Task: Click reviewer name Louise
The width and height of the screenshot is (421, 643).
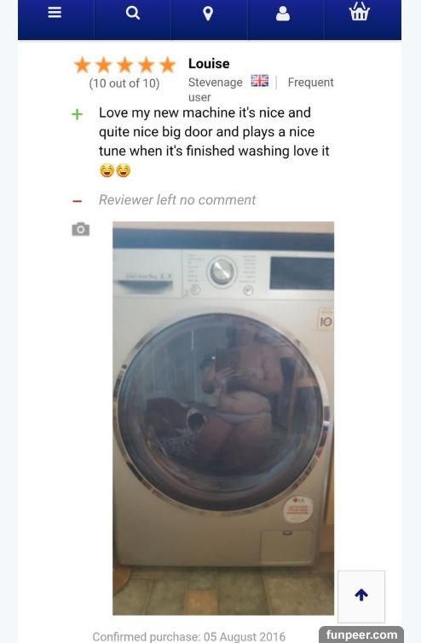Action: click(209, 64)
